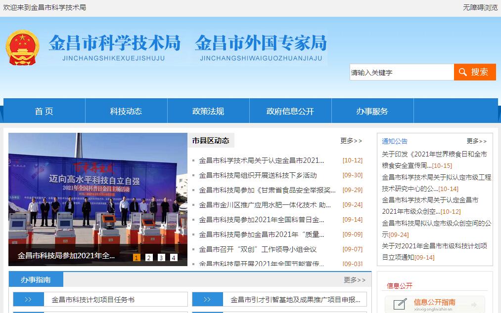Expand 更多>> in 通知公告 panel

tap(476, 141)
